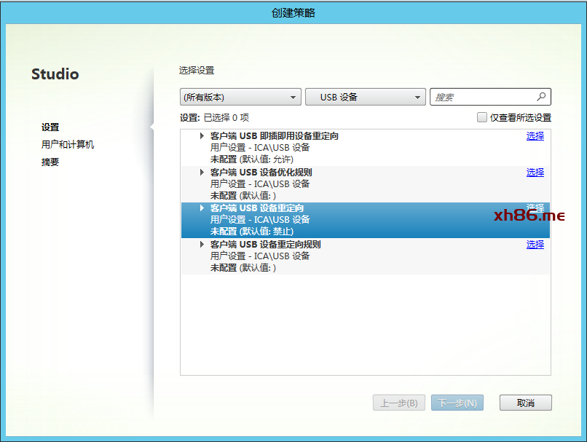Open the (所有版本) version dropdown
Screen dimensions: 587x442
(240, 97)
